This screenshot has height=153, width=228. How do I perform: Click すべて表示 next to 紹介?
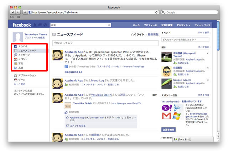pos(203,47)
